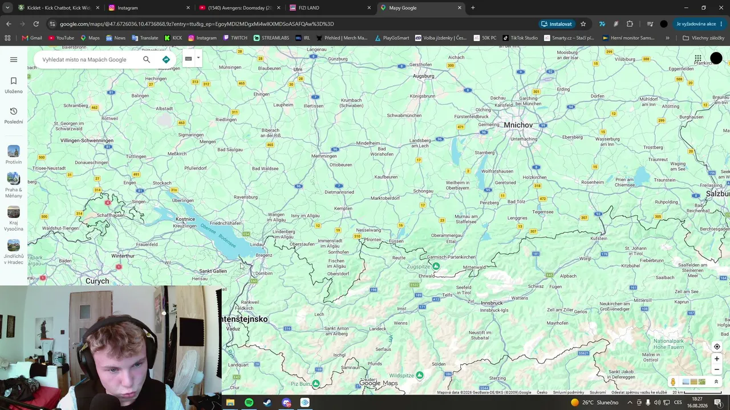Show your location on the map
Image resolution: width=730 pixels, height=410 pixels.
click(717, 347)
